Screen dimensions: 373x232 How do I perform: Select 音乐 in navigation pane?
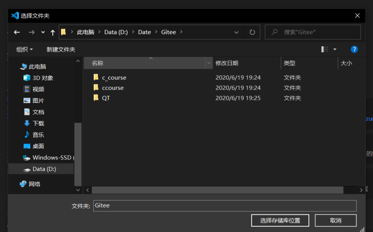[x=38, y=135]
